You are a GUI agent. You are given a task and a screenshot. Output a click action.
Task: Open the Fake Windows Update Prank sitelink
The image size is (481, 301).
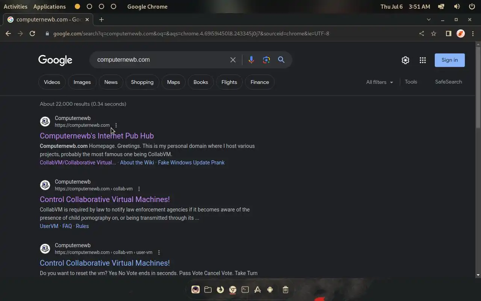pos(191,163)
